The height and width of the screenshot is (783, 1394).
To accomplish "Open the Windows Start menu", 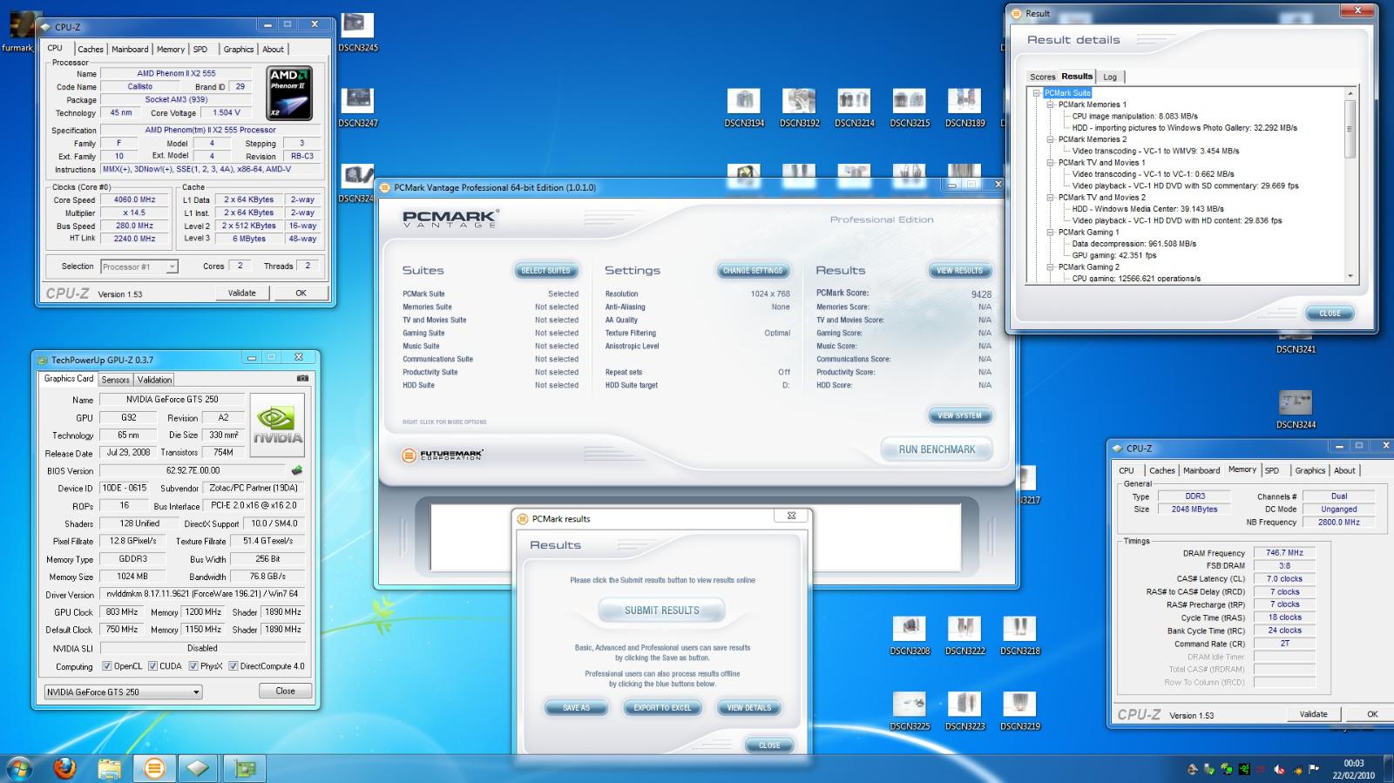I will point(19,768).
